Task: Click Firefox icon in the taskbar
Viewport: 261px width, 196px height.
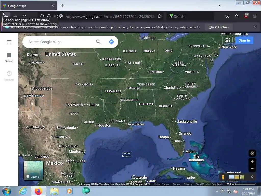Action: (38, 191)
